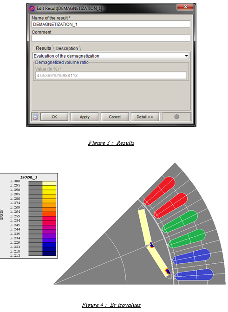Click the demagnetized volume ratio value field

[x=111, y=75]
